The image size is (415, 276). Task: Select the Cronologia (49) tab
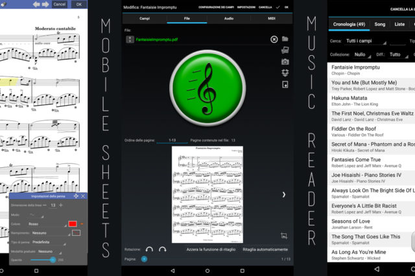point(349,25)
